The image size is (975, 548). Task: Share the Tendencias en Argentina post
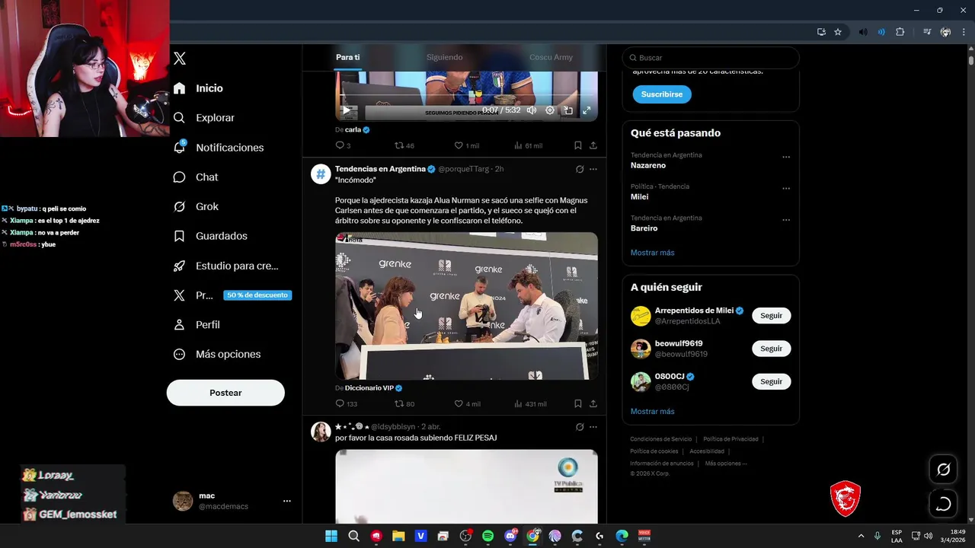click(x=593, y=403)
